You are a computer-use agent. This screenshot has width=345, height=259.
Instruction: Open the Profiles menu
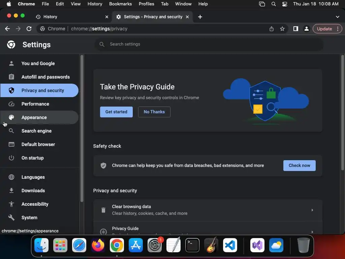(146, 4)
